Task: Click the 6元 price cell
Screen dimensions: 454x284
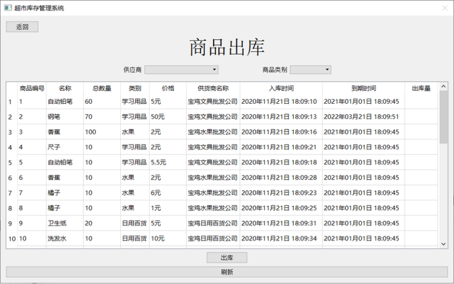Action: [168, 193]
